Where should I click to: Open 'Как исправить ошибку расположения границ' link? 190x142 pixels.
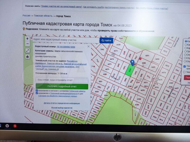pos(109,7)
